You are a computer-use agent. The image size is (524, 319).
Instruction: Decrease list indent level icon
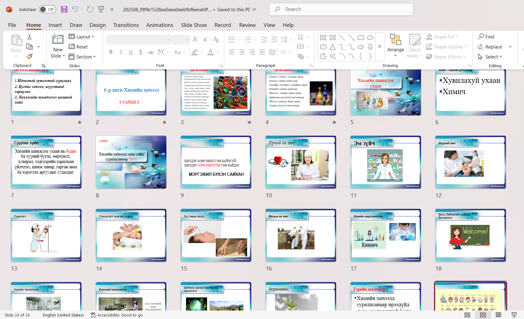click(x=264, y=40)
